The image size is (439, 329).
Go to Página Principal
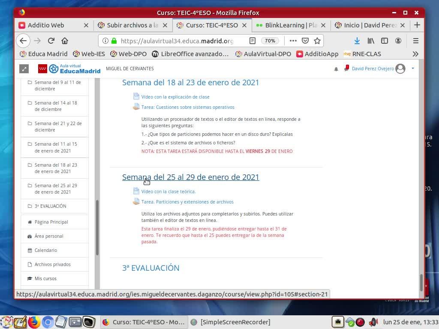(x=54, y=222)
